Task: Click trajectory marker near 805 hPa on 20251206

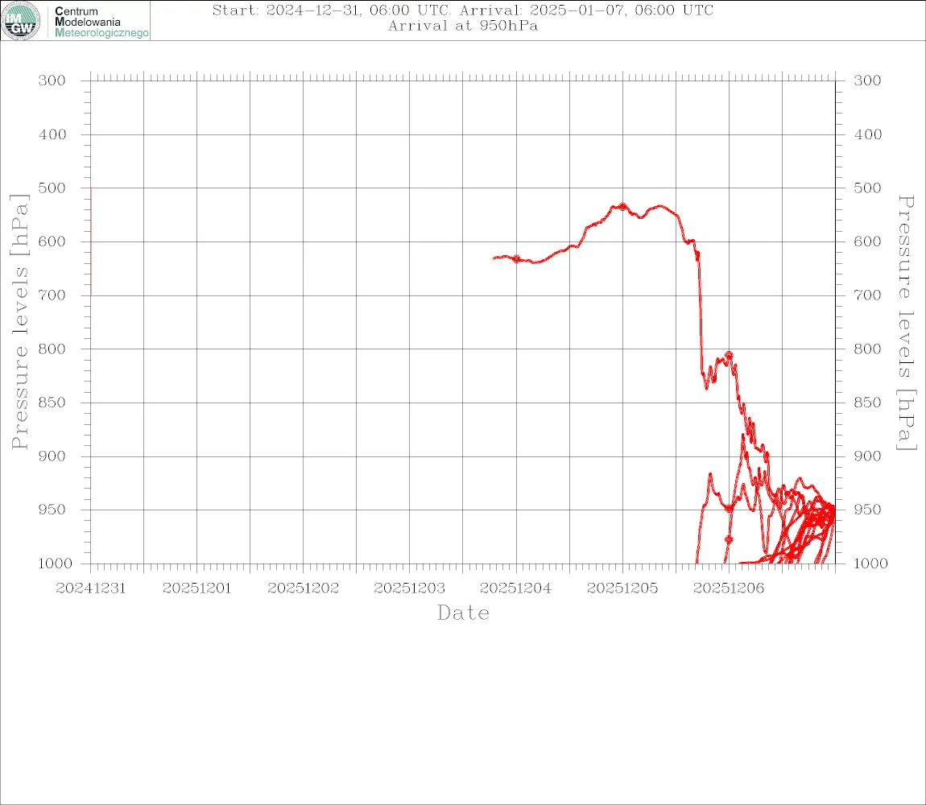Action: (729, 355)
